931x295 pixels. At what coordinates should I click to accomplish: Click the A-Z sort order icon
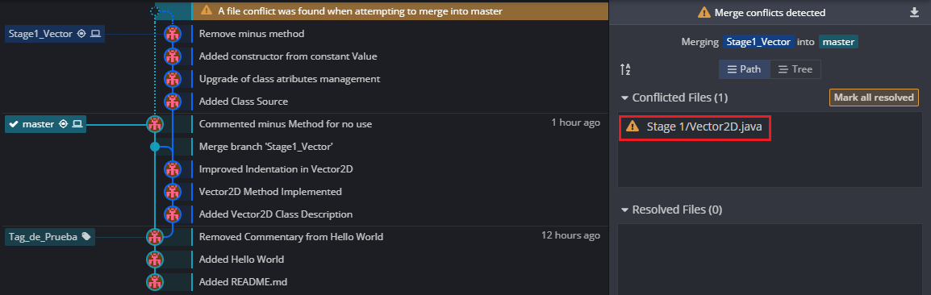(x=625, y=69)
